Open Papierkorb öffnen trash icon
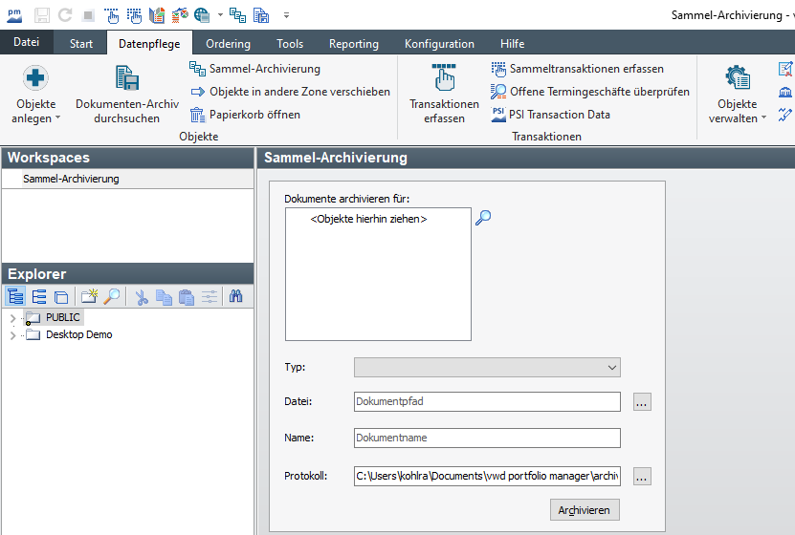The width and height of the screenshot is (795, 535). (x=198, y=115)
